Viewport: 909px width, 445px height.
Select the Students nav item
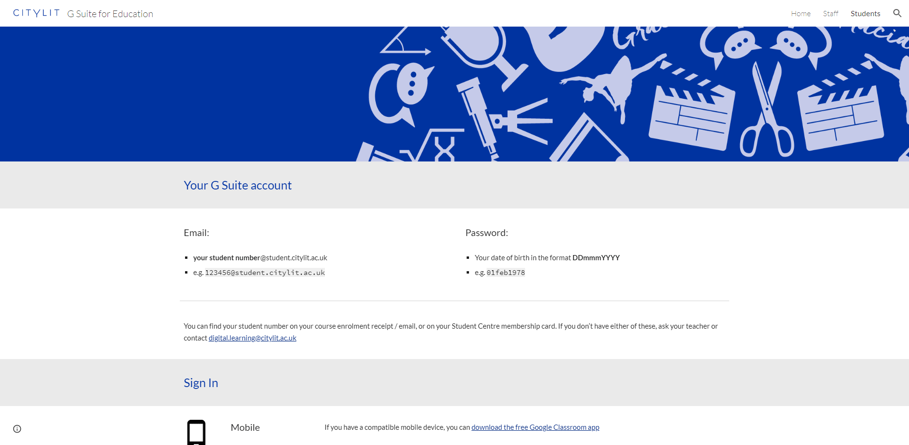(x=865, y=14)
